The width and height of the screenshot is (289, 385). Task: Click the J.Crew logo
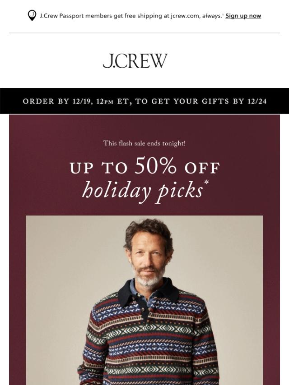pyautogui.click(x=135, y=61)
